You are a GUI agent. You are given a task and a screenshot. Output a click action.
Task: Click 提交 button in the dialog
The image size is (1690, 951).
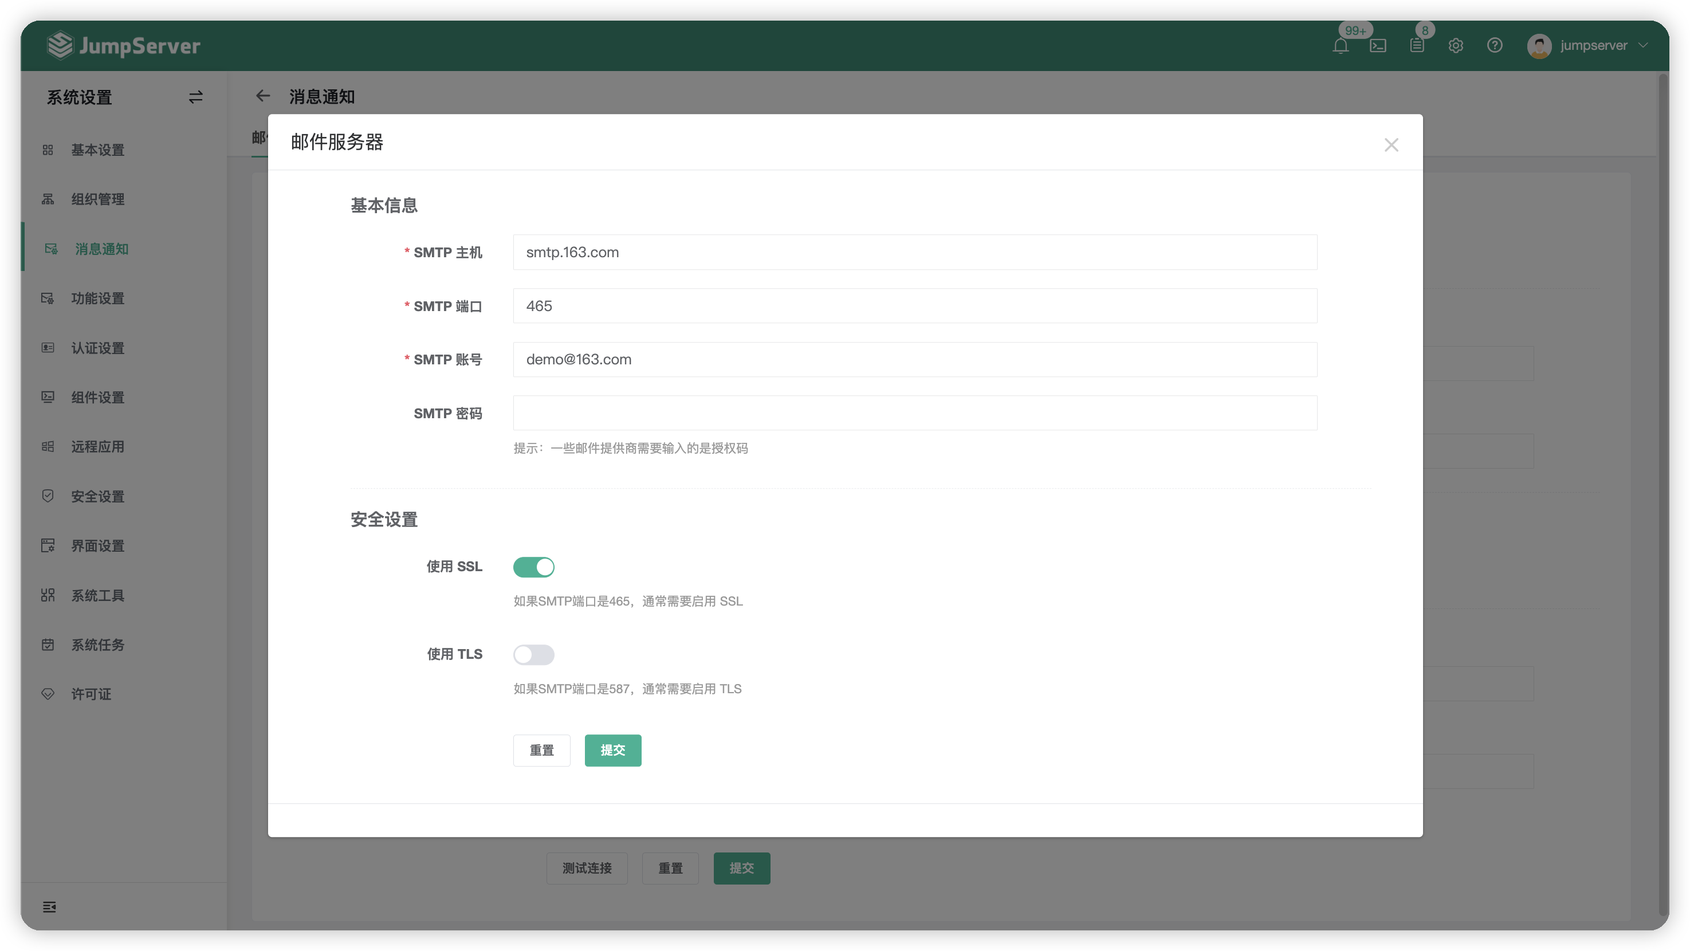(613, 750)
